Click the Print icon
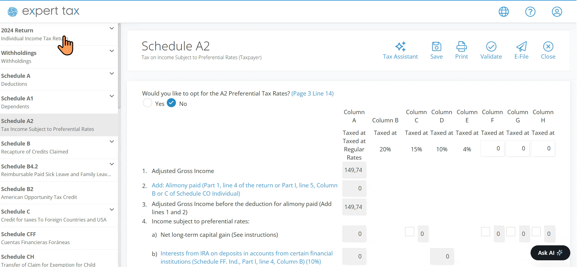The image size is (577, 267). 462,46
